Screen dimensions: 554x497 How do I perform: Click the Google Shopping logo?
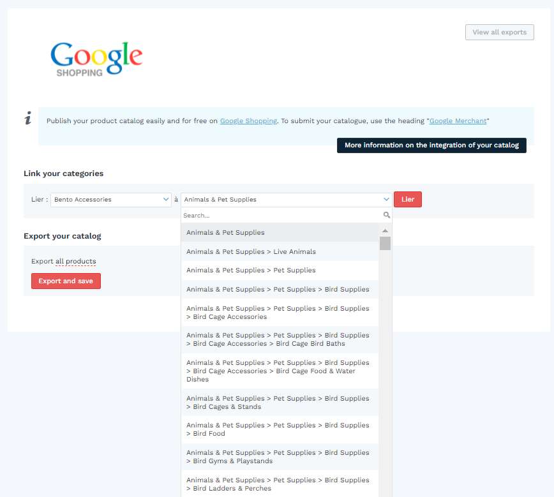[96, 59]
